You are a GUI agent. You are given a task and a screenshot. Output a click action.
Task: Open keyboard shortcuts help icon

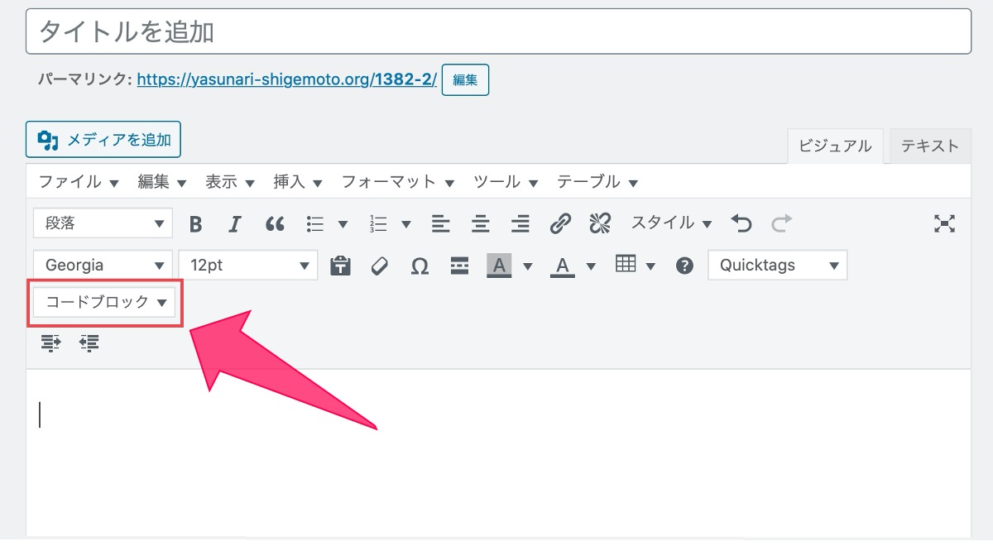684,266
